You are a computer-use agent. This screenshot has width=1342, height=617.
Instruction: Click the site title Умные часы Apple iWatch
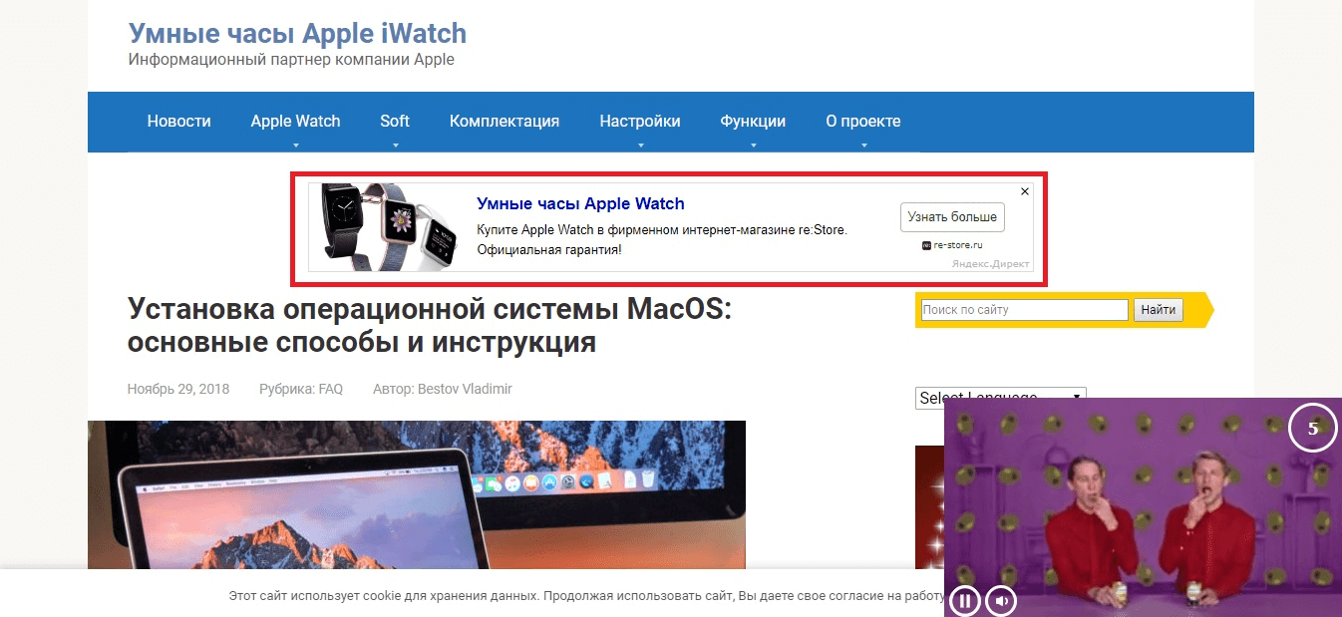[297, 33]
